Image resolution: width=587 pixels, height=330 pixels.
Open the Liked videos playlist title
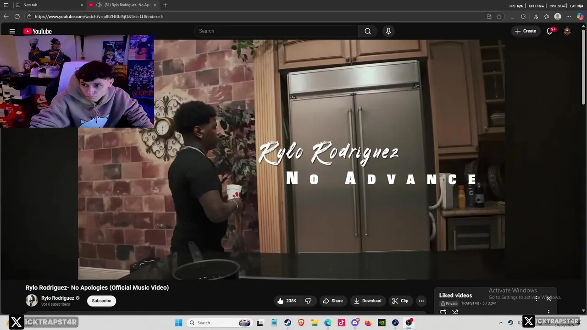click(x=455, y=296)
